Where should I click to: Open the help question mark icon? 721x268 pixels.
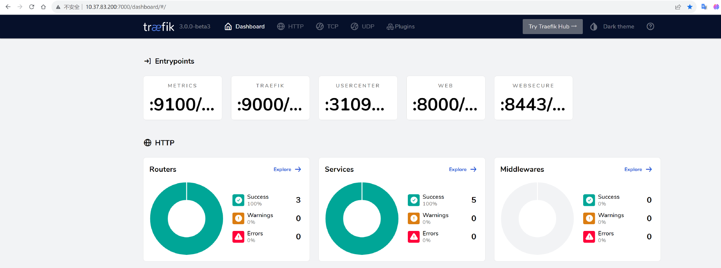[650, 27]
